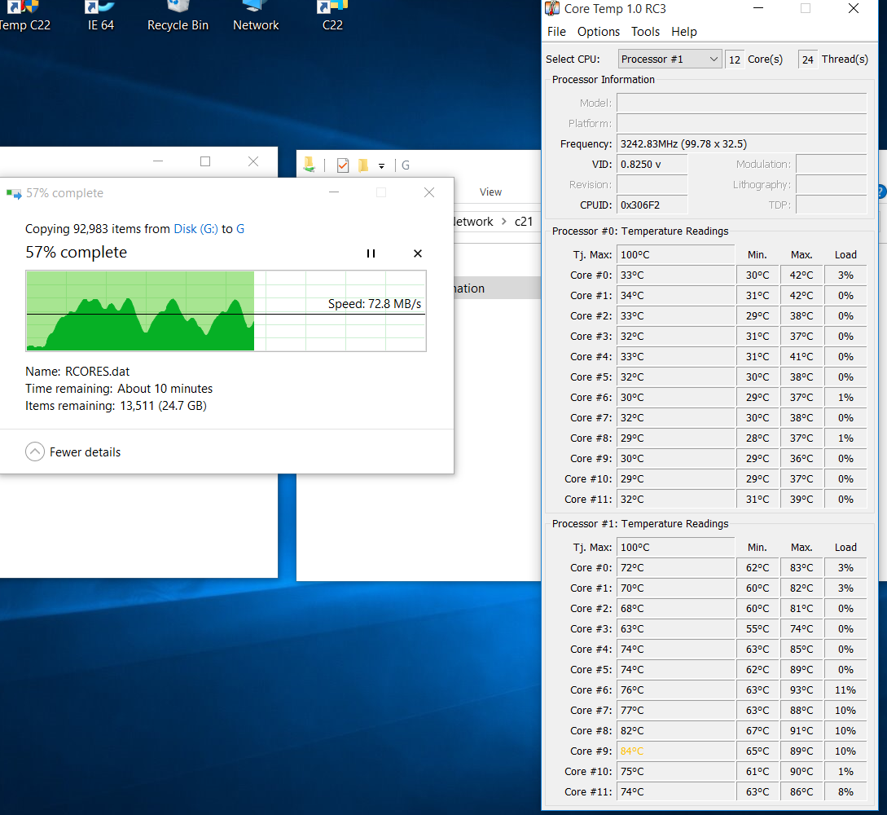The width and height of the screenshot is (887, 815).
Task: Open the Options menu in Core Temp
Action: 599,32
